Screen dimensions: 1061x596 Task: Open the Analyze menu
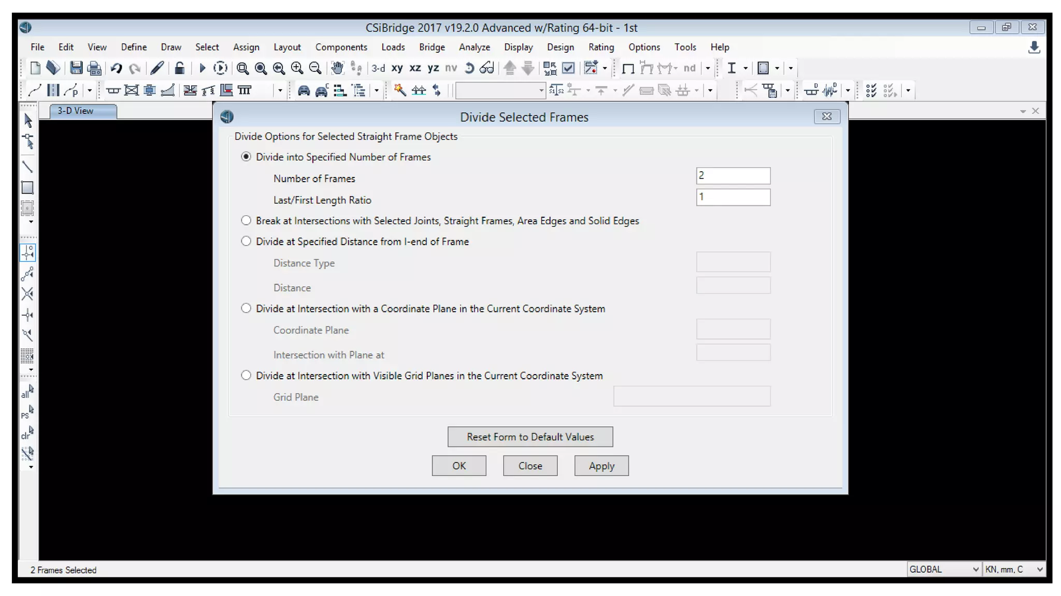click(x=474, y=47)
